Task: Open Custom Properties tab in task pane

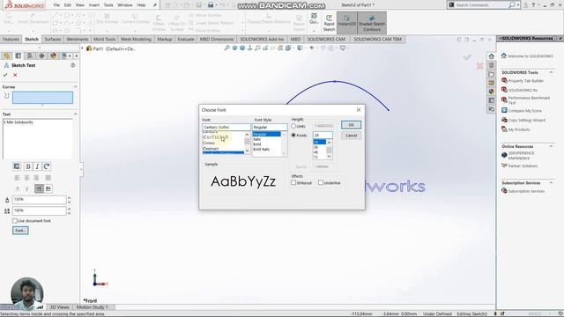Action: 492,100
